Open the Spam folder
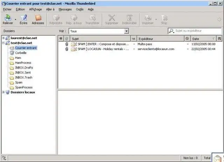The width and height of the screenshot is (224, 162). click(x=19, y=83)
